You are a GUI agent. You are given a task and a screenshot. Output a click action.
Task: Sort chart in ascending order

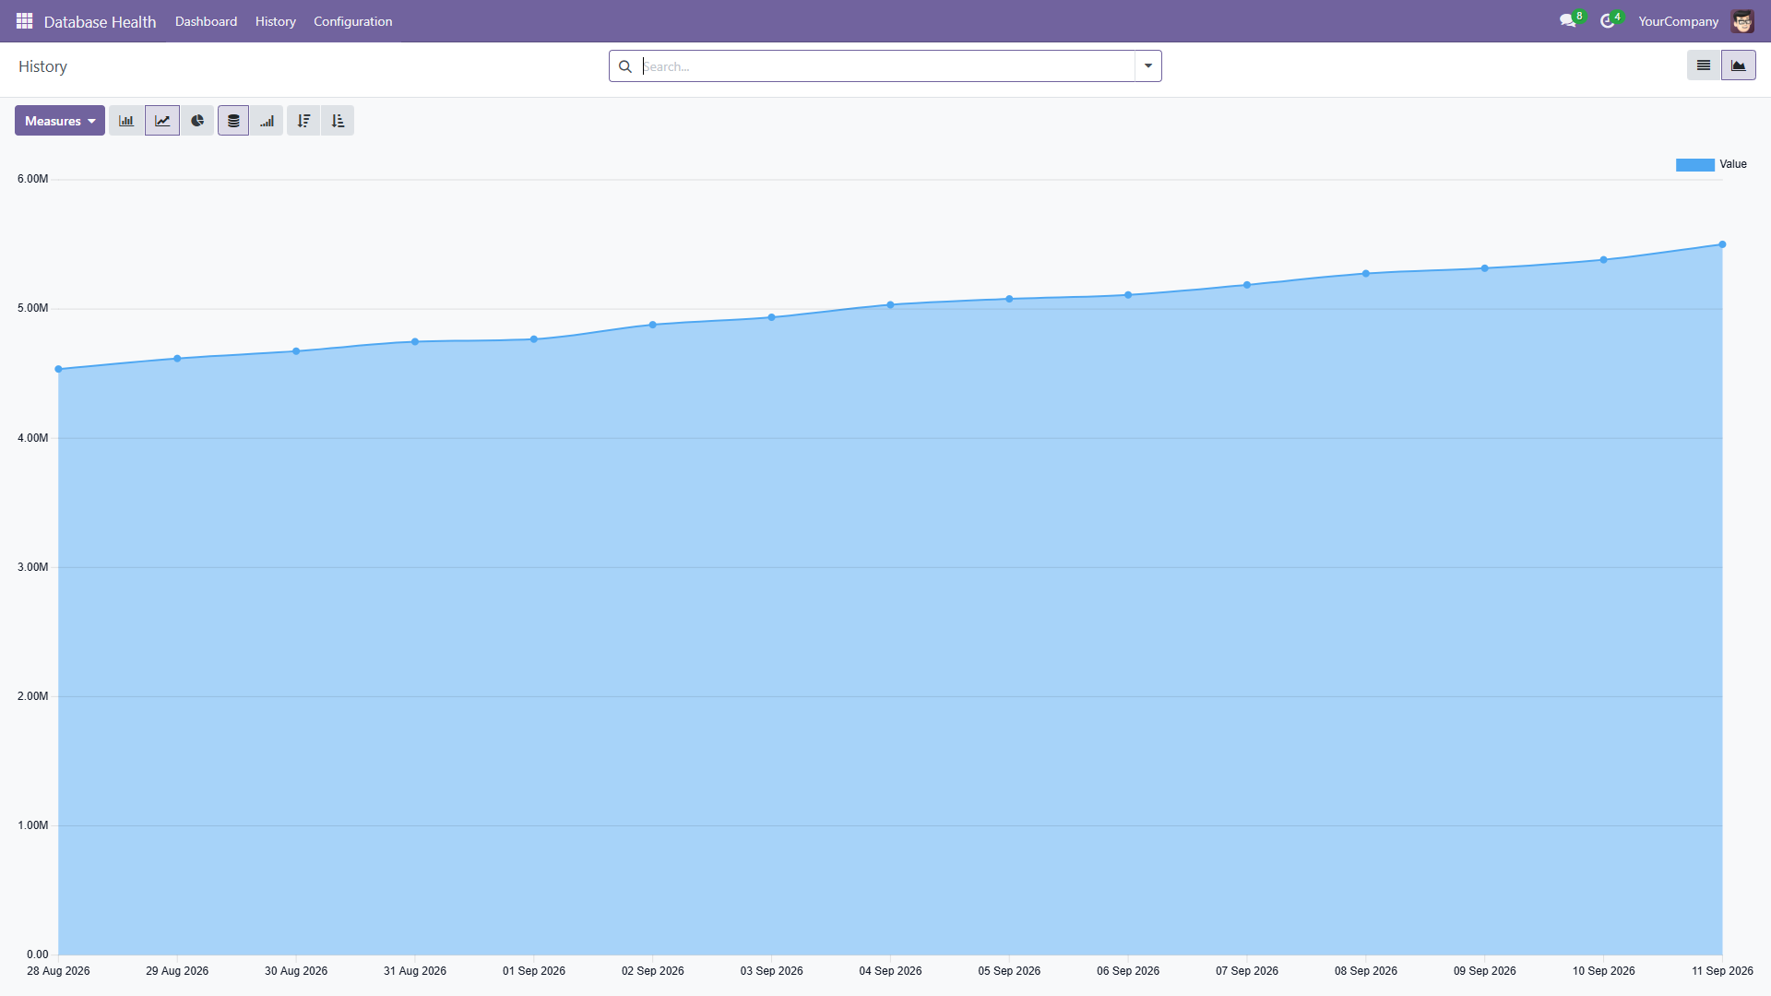(x=338, y=121)
